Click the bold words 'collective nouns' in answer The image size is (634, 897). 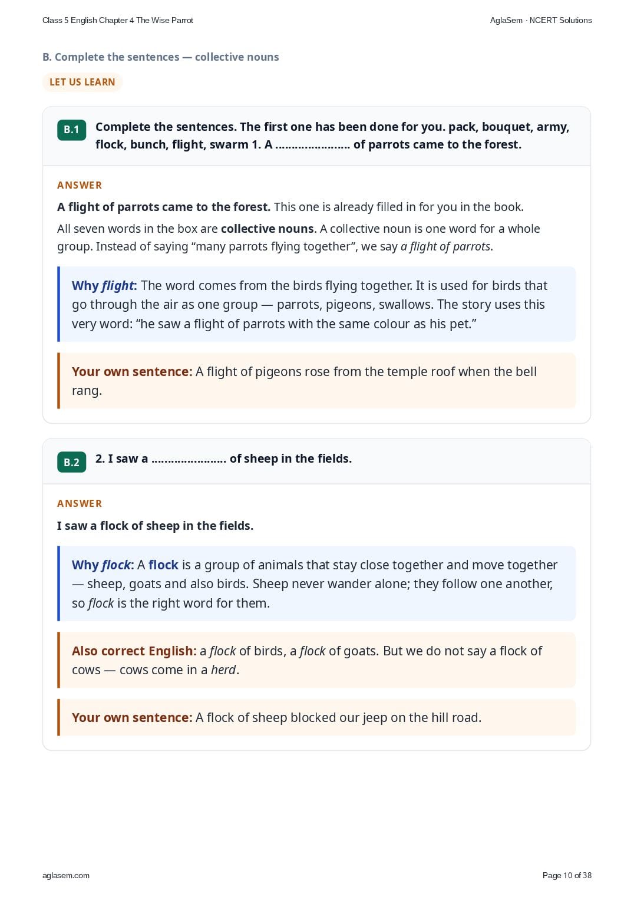(267, 229)
